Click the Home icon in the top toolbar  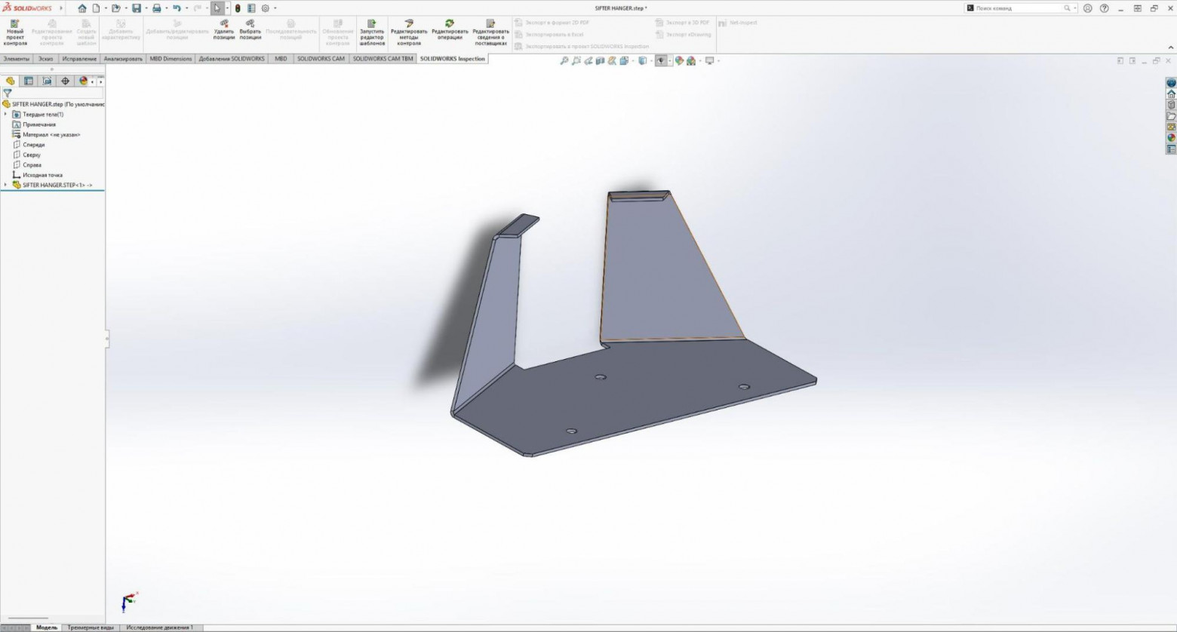click(82, 8)
